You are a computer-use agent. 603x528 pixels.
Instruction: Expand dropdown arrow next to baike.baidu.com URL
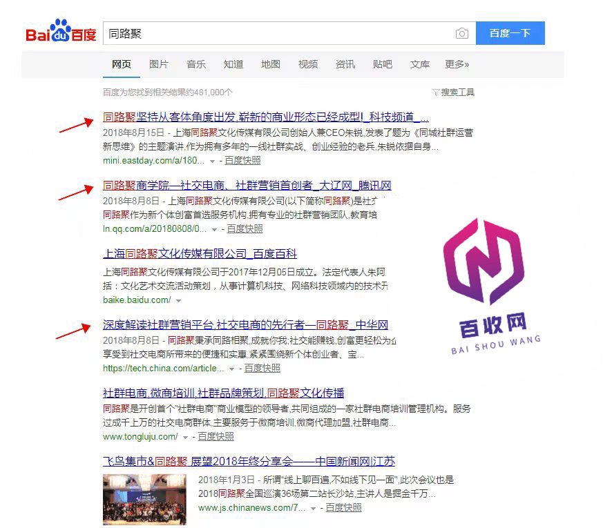click(178, 301)
